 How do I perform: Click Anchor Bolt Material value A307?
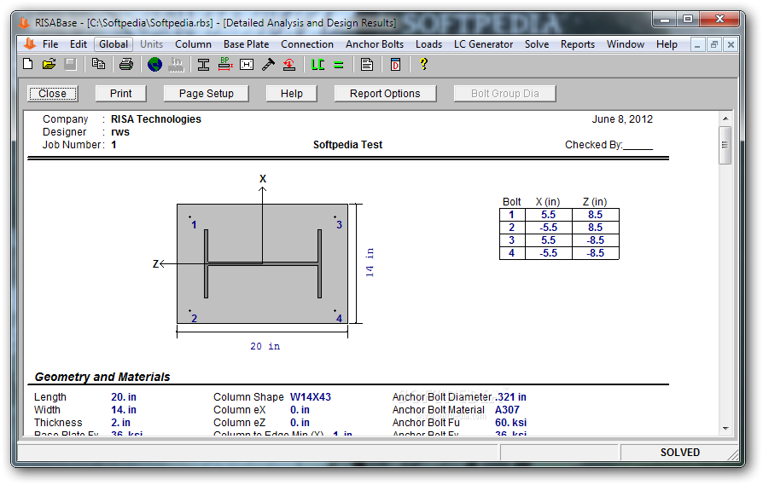pyautogui.click(x=507, y=410)
